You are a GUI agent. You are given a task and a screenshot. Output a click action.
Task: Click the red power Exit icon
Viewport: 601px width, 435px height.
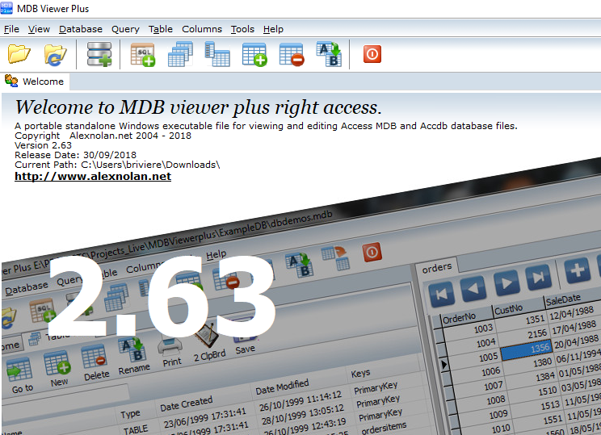(372, 54)
